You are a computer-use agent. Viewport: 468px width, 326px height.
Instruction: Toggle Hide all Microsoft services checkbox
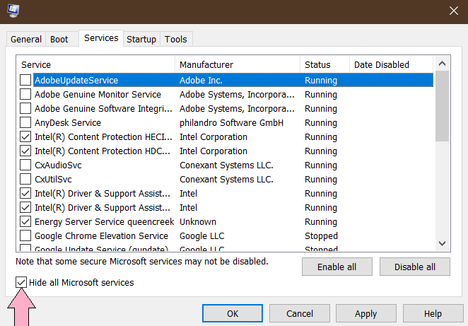21,282
